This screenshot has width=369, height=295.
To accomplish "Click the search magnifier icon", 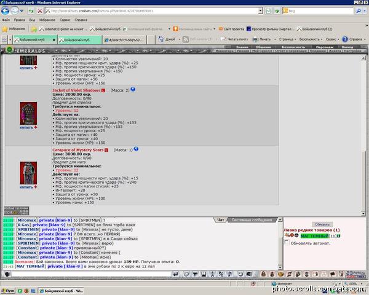I will (358, 11).
